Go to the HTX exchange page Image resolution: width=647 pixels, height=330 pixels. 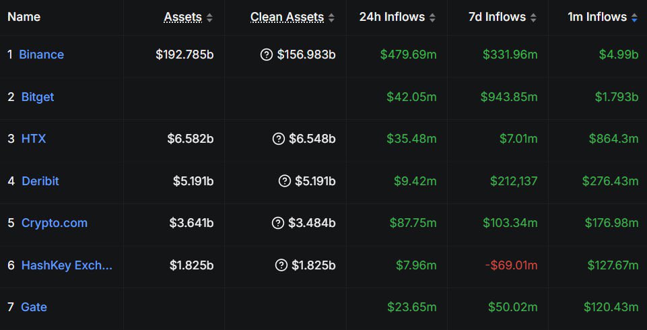click(x=34, y=139)
